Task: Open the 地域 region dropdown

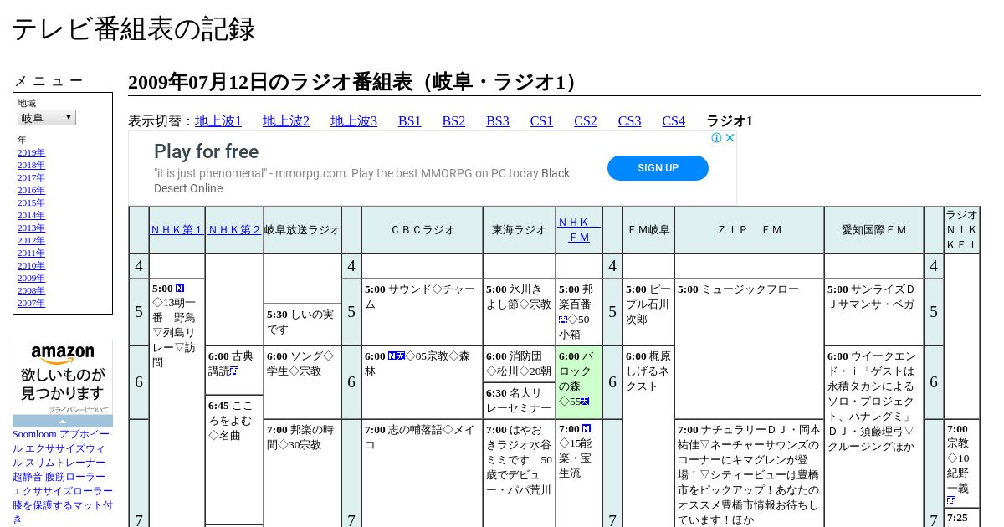Action: pyautogui.click(x=47, y=118)
